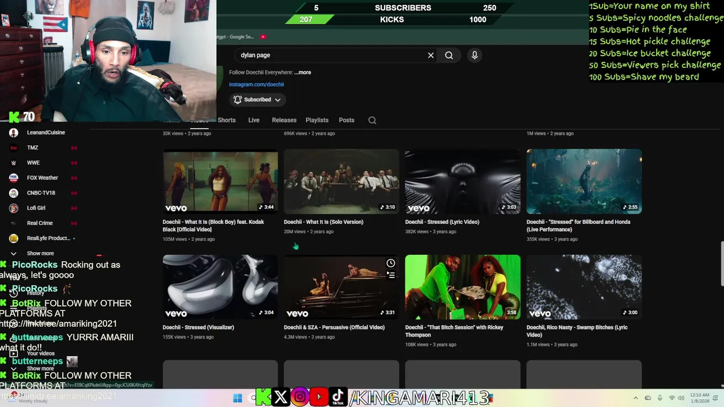Select the CNBC-TV18 subscription name
This screenshot has height=407, width=724.
(41, 193)
